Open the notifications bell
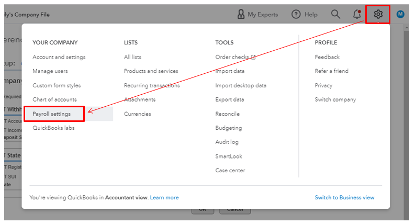Viewport: 415px width, 224px height. click(x=357, y=14)
